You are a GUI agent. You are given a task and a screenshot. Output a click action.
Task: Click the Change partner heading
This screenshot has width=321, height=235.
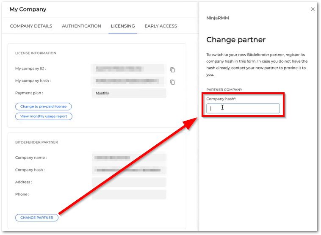(236, 40)
